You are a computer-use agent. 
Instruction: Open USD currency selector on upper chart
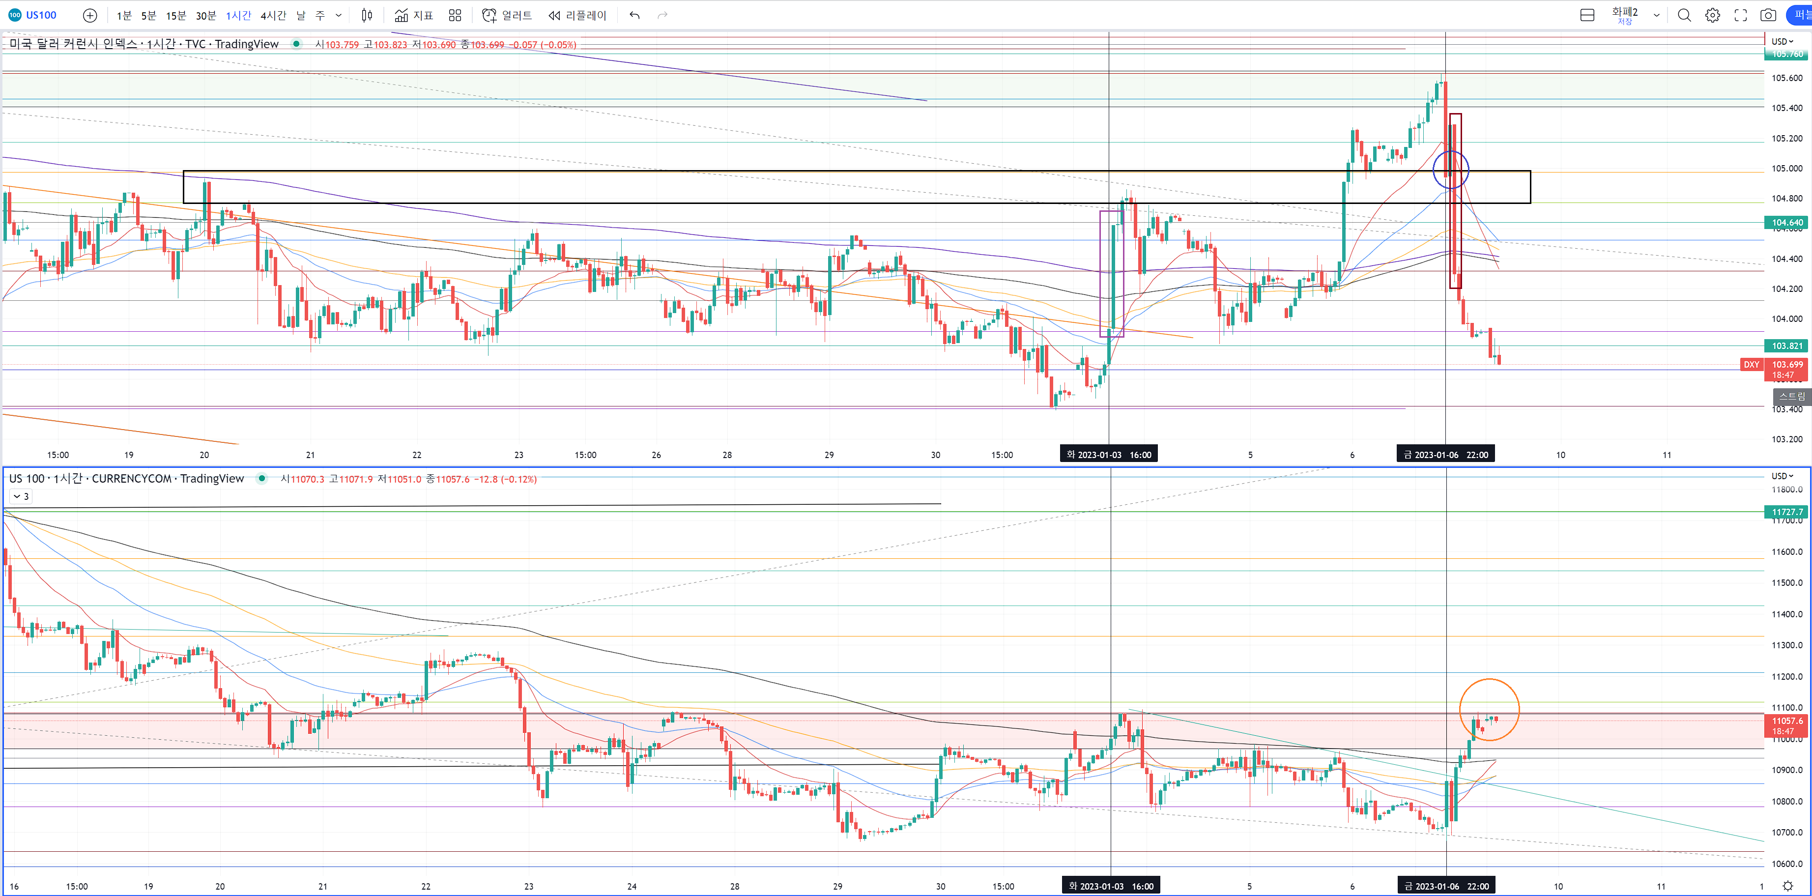(x=1783, y=41)
